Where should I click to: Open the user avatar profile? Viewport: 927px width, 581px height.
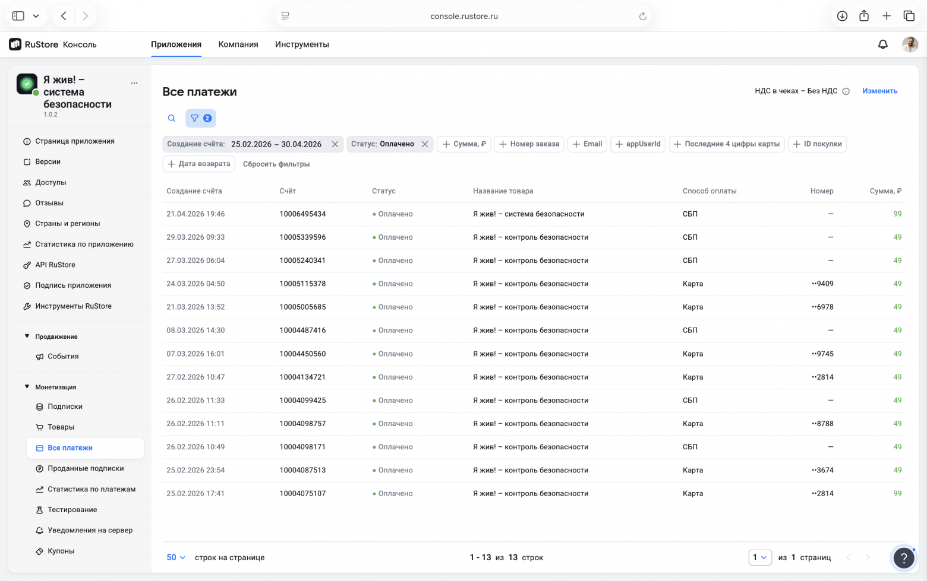pyautogui.click(x=910, y=45)
